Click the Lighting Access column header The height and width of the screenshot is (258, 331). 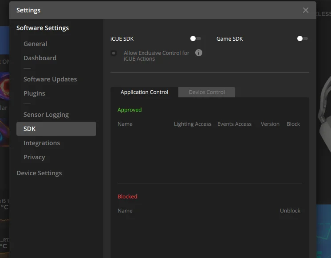click(x=193, y=124)
